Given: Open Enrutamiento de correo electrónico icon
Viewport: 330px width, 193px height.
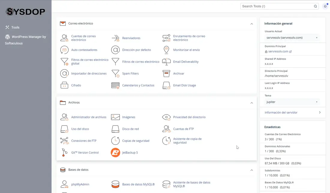Looking at the screenshot, I should click(166, 38).
